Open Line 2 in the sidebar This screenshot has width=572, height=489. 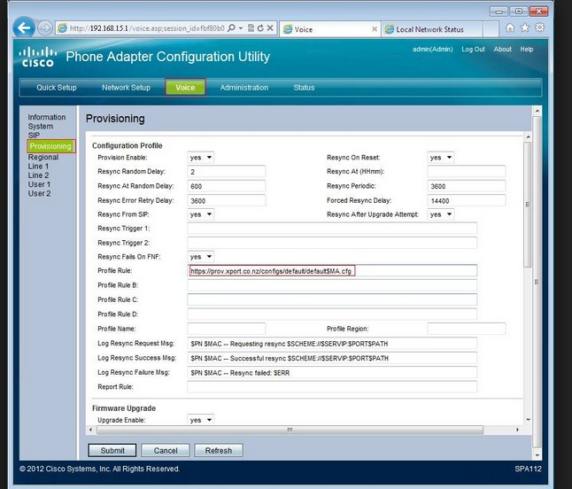[x=38, y=175]
